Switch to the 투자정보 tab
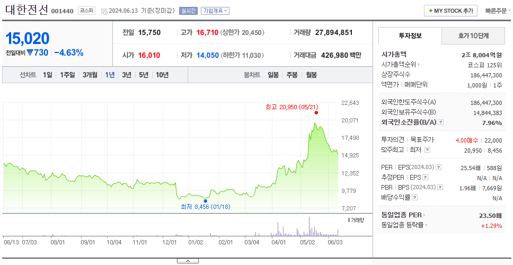Image resolution: width=513 pixels, height=265 pixels. (x=410, y=36)
